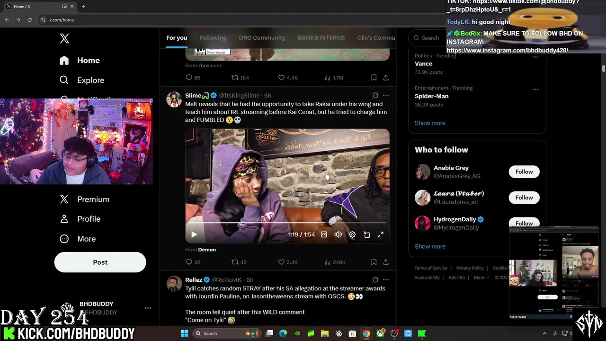
Task: Reply to the xbox.com post with 66 comments
Action: click(x=193, y=78)
